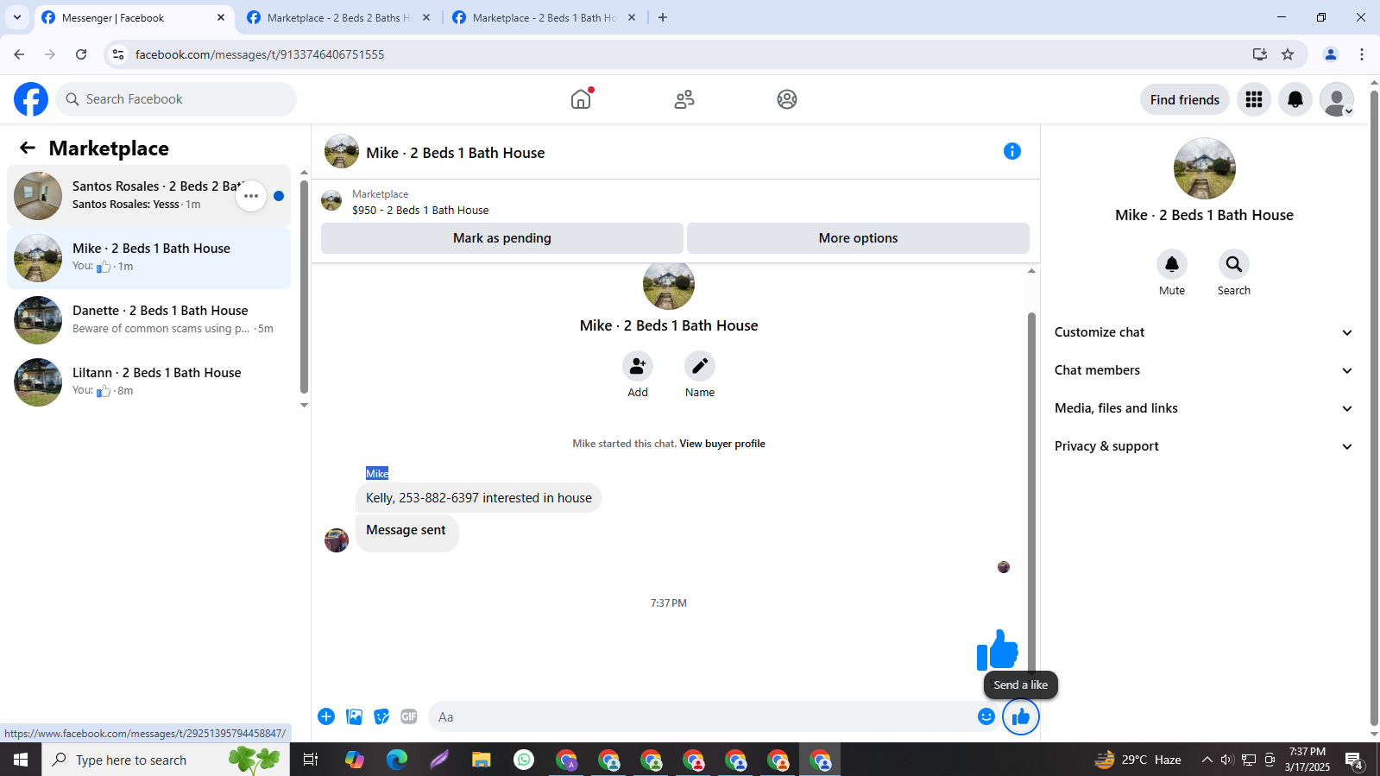This screenshot has width=1380, height=776.
Task: Open the Friends icon in top navigation
Action: [x=684, y=99]
